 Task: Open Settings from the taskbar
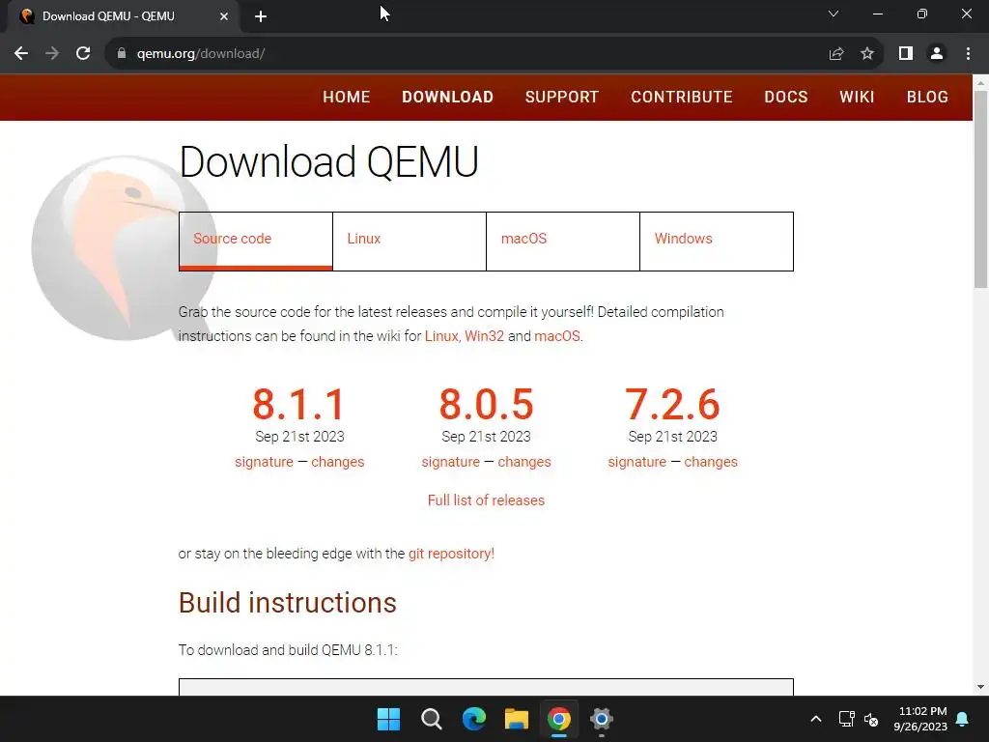601,719
